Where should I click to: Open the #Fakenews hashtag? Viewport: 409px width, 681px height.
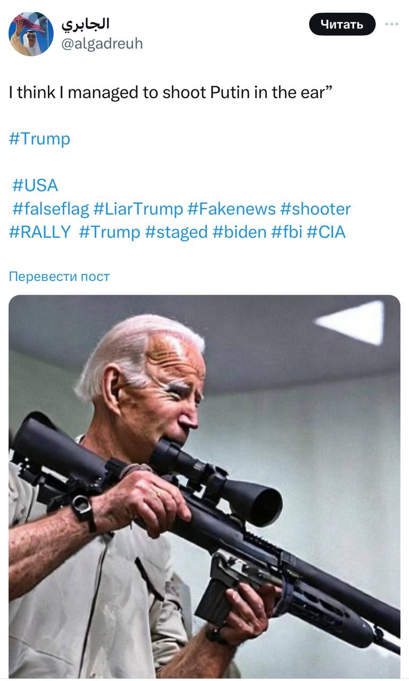coord(231,209)
